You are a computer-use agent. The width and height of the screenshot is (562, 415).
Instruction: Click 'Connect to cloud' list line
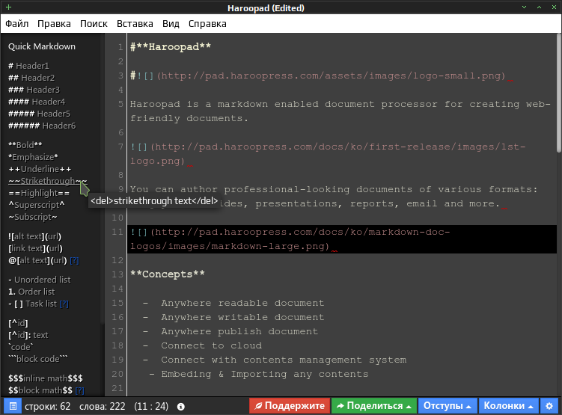click(211, 346)
